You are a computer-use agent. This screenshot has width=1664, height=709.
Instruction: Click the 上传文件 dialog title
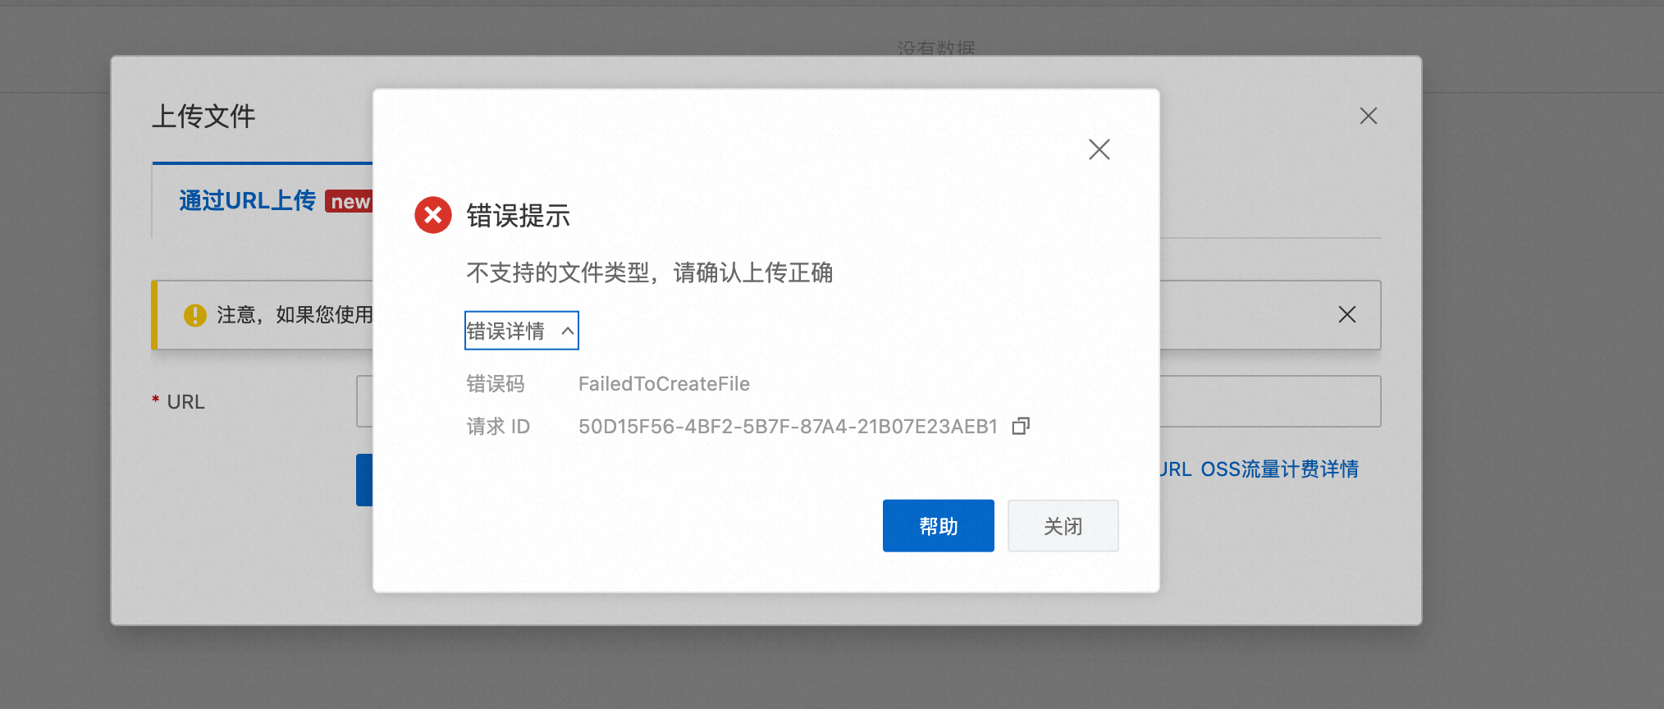pos(203,117)
